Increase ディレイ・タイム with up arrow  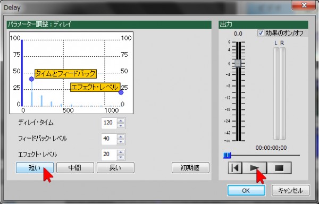pyautogui.click(x=121, y=121)
